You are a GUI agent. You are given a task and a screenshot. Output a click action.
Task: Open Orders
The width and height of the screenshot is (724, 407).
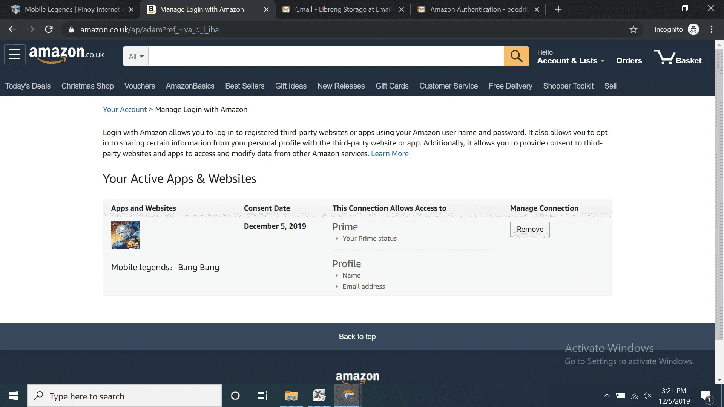pos(629,61)
